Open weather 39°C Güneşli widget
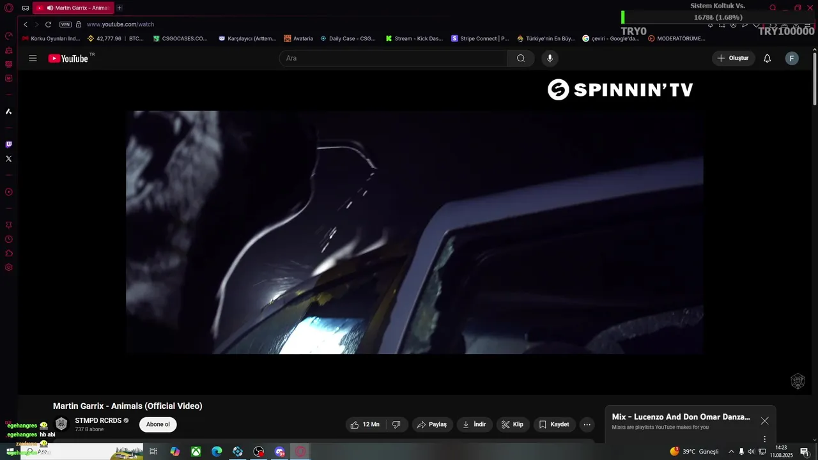The width and height of the screenshot is (818, 460). (694, 451)
